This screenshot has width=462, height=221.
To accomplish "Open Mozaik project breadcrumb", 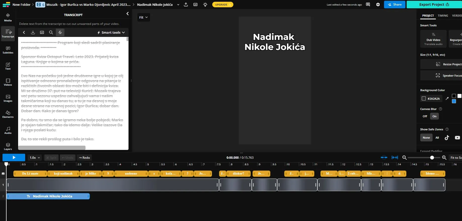I will click(x=89, y=5).
